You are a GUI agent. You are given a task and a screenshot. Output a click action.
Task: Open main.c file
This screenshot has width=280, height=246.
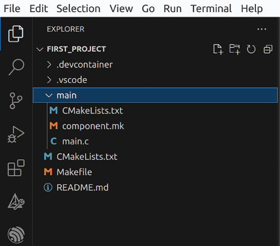[x=75, y=141]
